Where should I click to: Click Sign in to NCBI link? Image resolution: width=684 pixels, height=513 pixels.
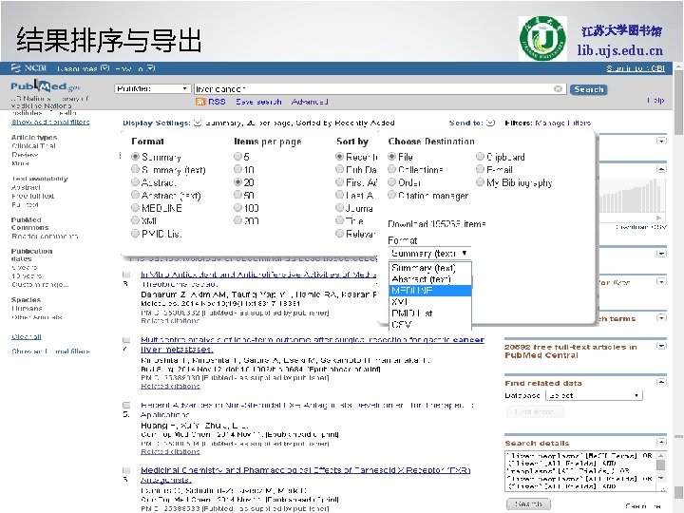click(636, 68)
